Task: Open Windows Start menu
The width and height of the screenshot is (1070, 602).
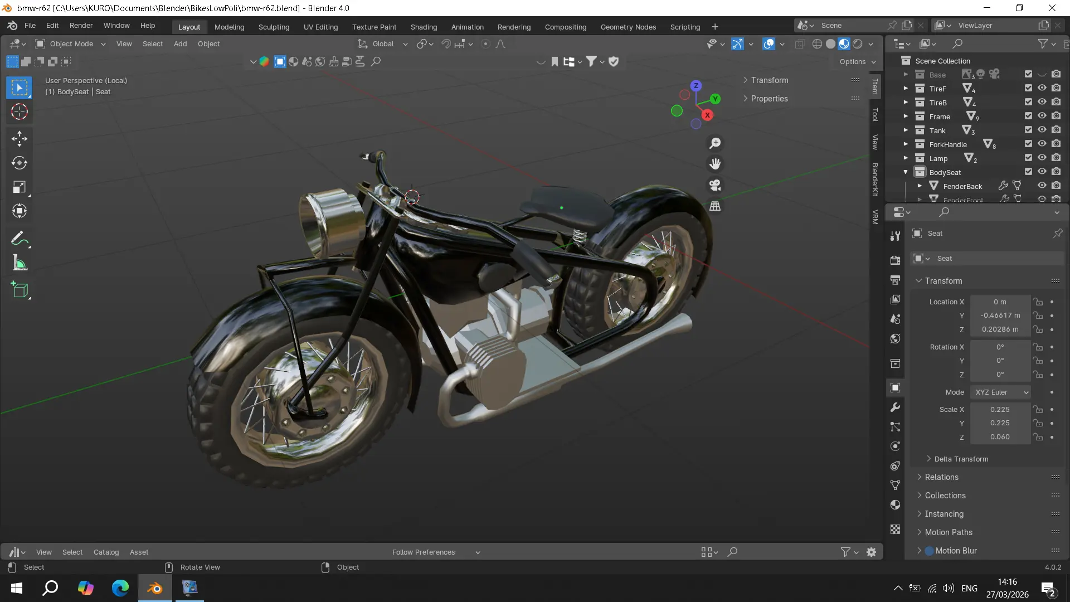Action: tap(17, 588)
